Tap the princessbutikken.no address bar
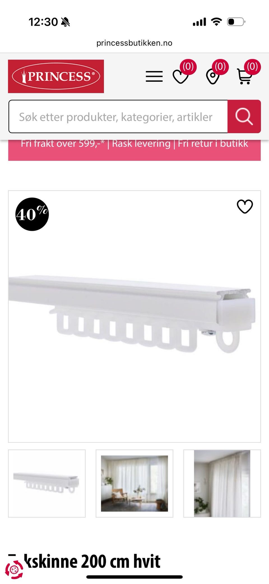This screenshot has height=584, width=269. coord(134,43)
